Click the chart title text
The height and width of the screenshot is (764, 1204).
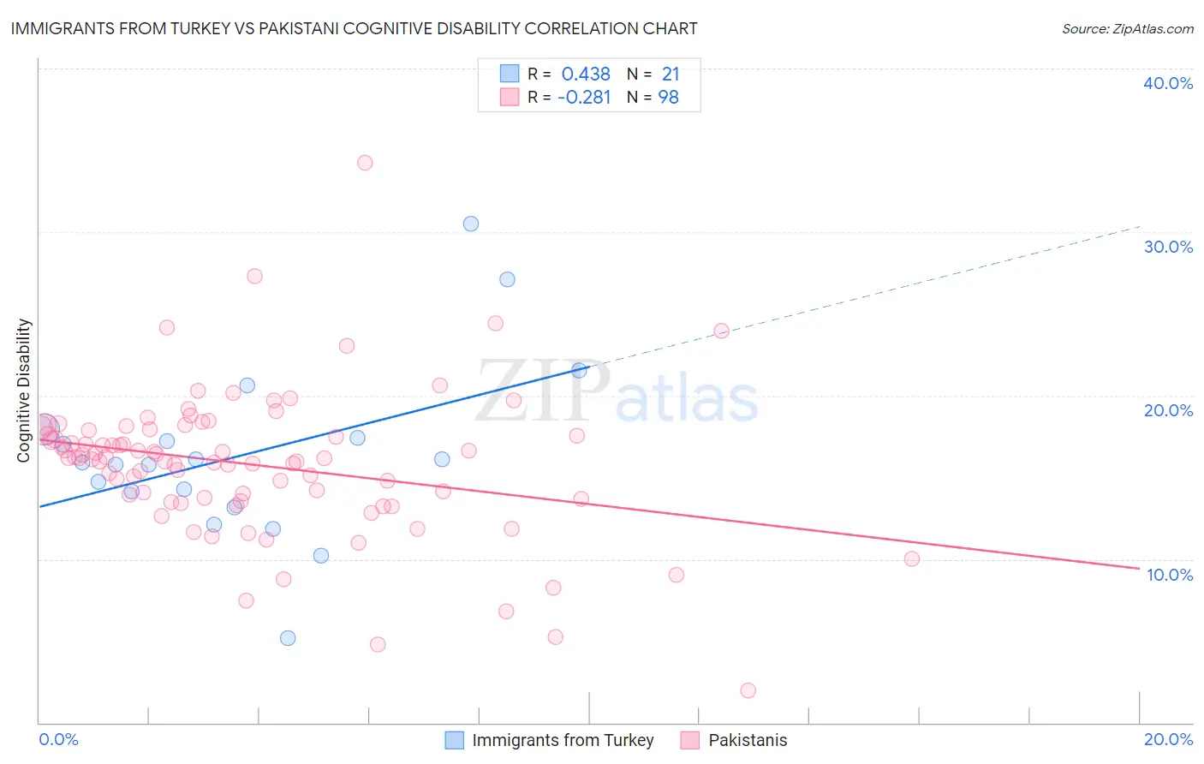(x=354, y=28)
